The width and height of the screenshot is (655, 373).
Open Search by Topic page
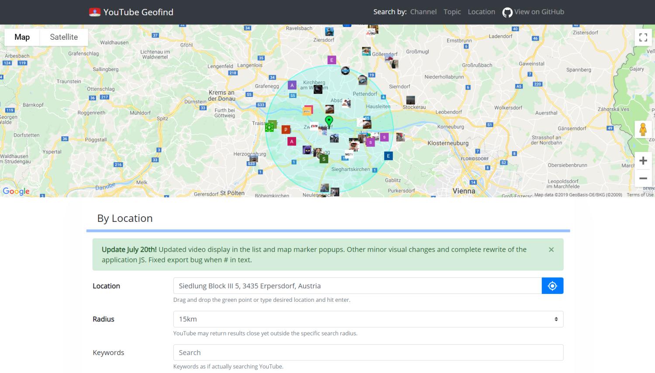pyautogui.click(x=452, y=12)
